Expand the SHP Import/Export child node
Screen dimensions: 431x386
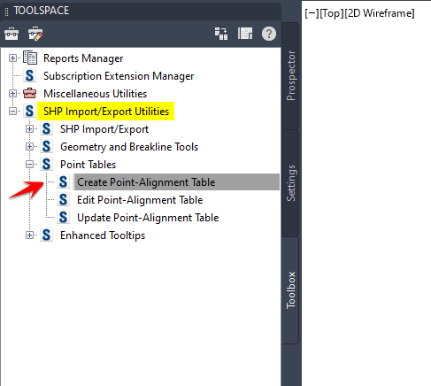(29, 128)
